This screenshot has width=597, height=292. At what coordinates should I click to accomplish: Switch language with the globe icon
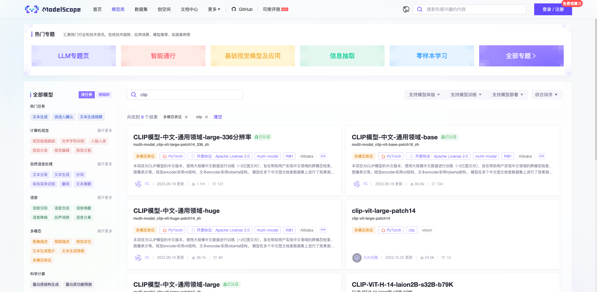click(x=406, y=9)
